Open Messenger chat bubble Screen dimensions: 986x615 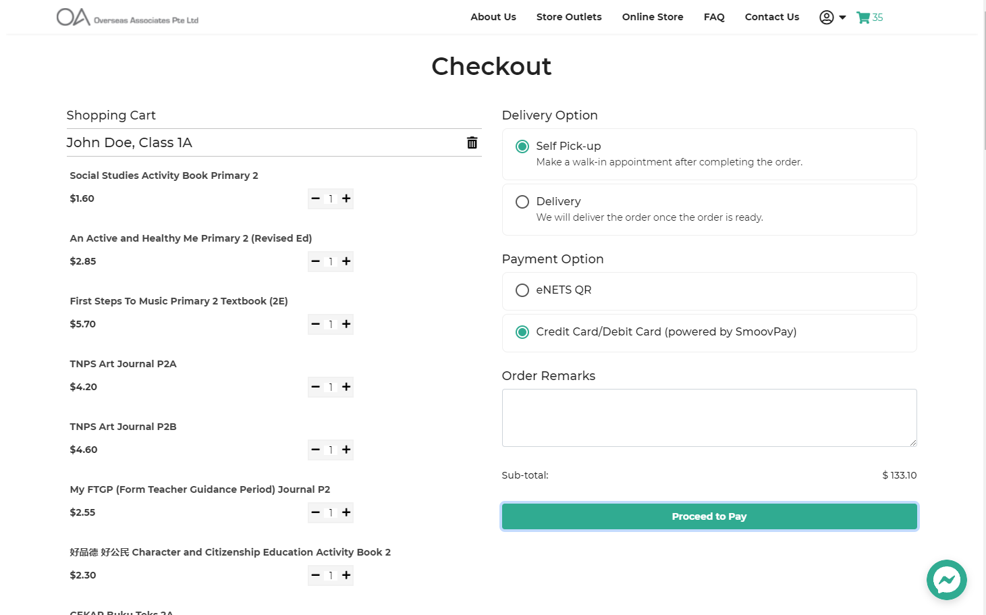[x=946, y=579]
